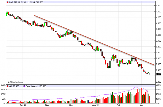Image resolution: width=163 pixels, height=107 pixels.
Task: Click the 50K open interest axis label
Action: (x=158, y=103)
